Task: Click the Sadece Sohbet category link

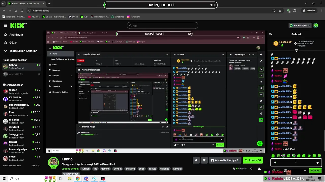Action: tap(70, 169)
